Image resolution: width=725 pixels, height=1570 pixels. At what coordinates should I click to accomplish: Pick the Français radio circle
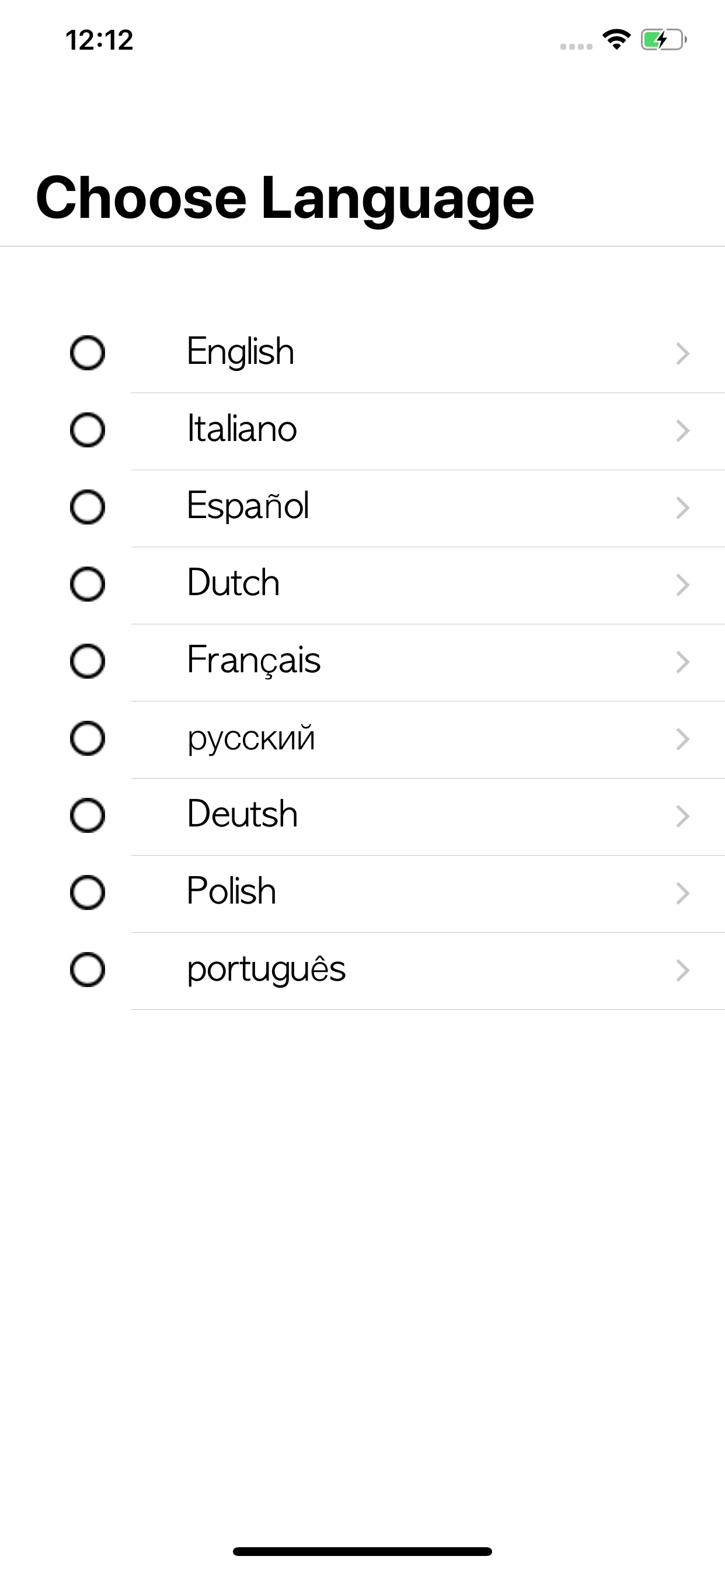coord(88,661)
